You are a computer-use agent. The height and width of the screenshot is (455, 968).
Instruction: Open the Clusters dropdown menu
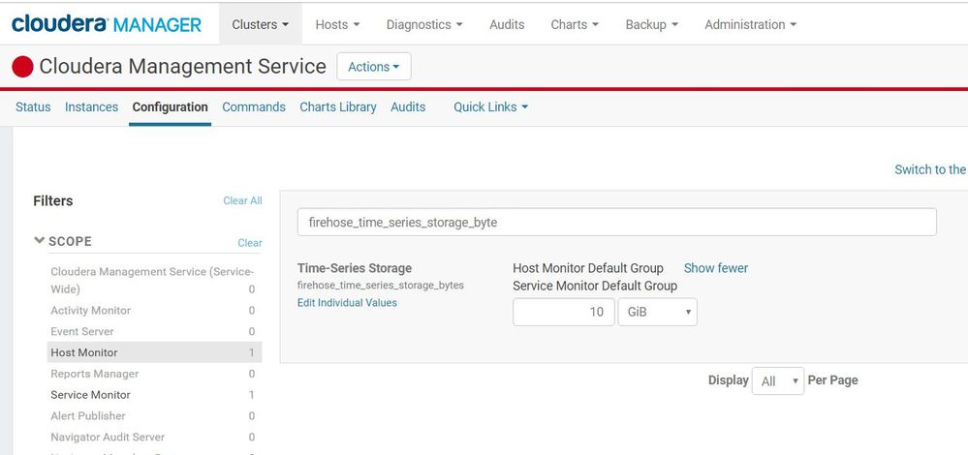pyautogui.click(x=260, y=24)
